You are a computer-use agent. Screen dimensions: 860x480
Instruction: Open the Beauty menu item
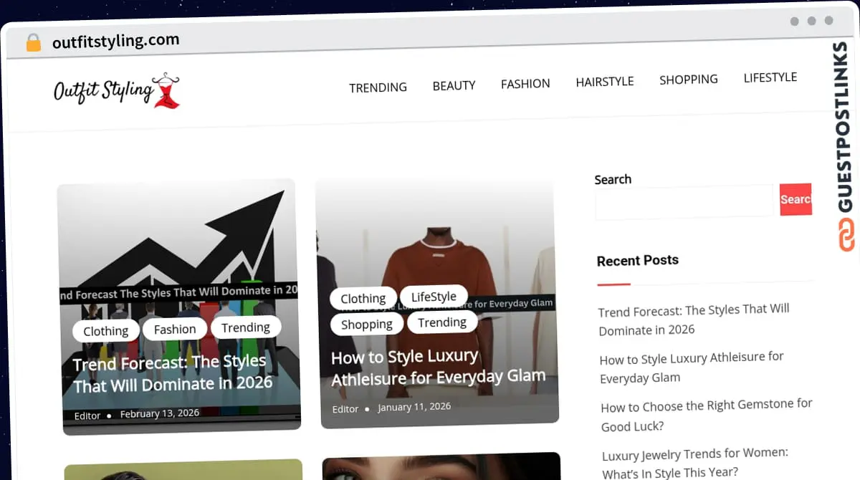pos(454,85)
